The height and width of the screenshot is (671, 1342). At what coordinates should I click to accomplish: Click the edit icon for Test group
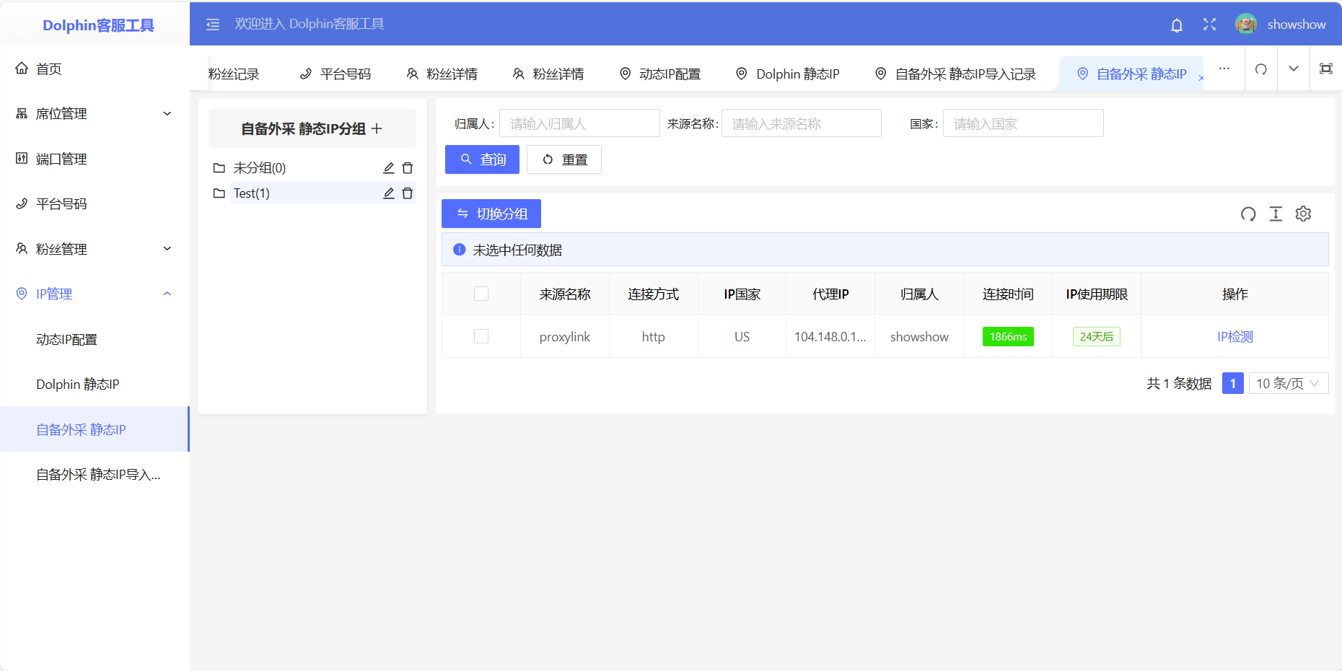point(388,193)
